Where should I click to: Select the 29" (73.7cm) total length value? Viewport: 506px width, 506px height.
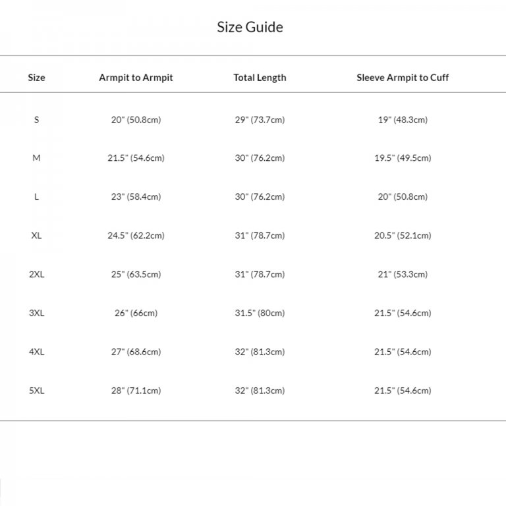click(x=260, y=120)
